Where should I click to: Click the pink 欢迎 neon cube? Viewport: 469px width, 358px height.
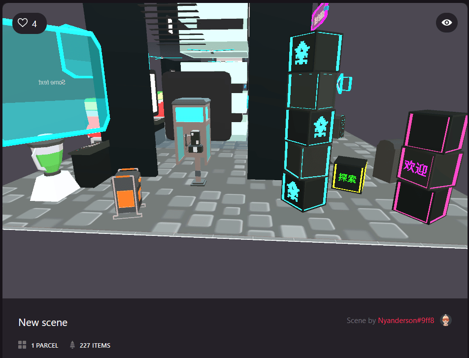point(415,168)
